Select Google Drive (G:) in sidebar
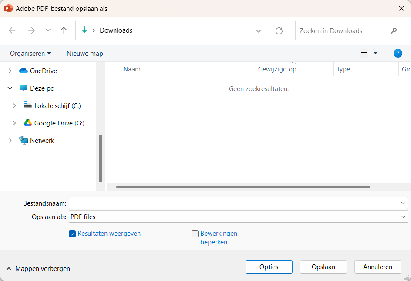 coord(59,123)
